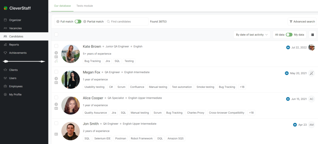Switch to the Tests module tab

pos(84,6)
